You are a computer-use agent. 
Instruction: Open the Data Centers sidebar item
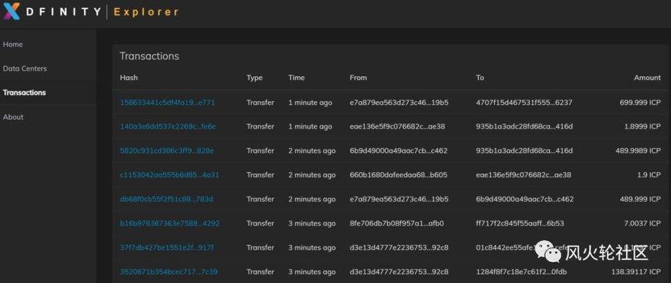pos(25,68)
